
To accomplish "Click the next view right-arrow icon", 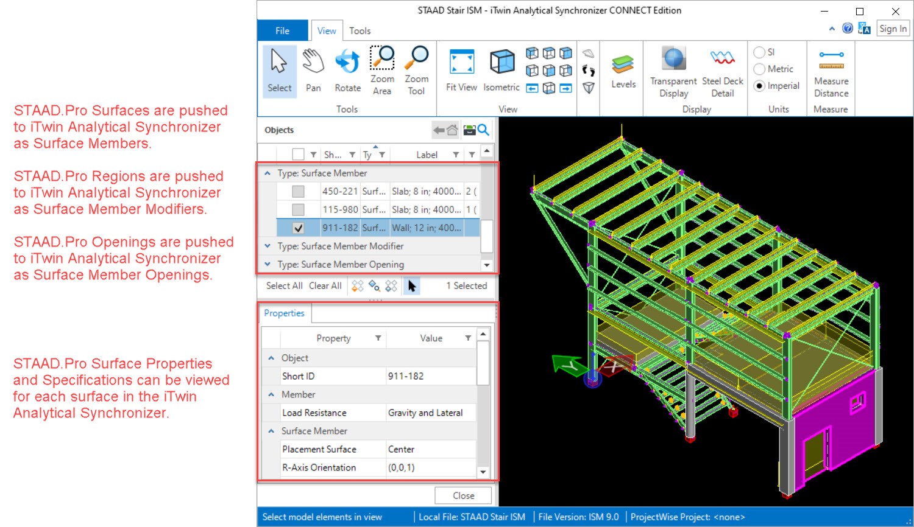I will (x=566, y=88).
